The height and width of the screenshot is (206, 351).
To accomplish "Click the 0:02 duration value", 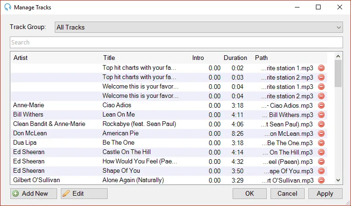I will (237, 68).
